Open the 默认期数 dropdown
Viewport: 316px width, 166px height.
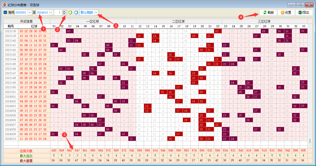click(96, 12)
